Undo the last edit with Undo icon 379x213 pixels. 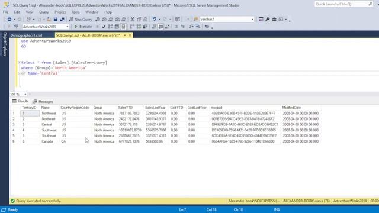(154, 19)
